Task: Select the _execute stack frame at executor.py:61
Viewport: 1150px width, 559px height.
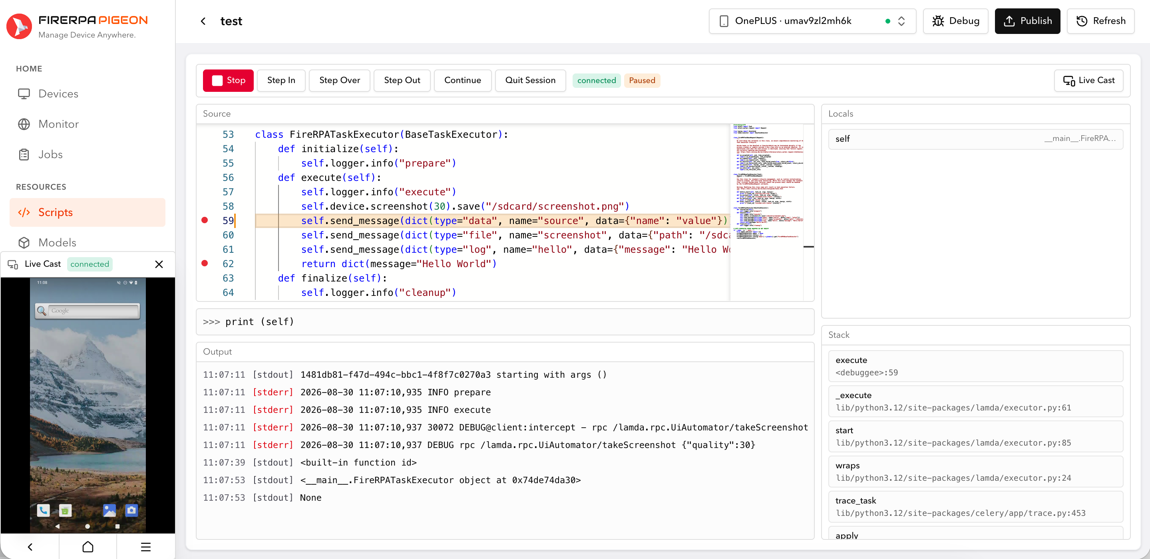Action: 975,401
